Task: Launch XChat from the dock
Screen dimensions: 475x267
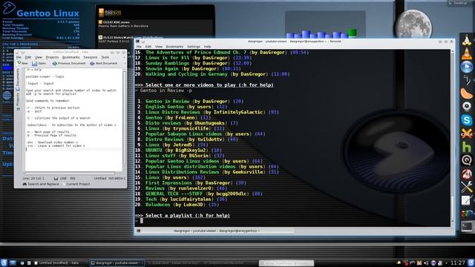Action: (467, 133)
